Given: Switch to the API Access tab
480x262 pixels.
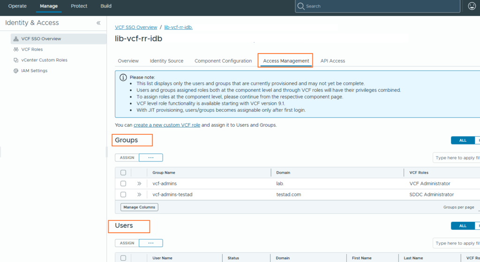Looking at the screenshot, I should point(332,61).
